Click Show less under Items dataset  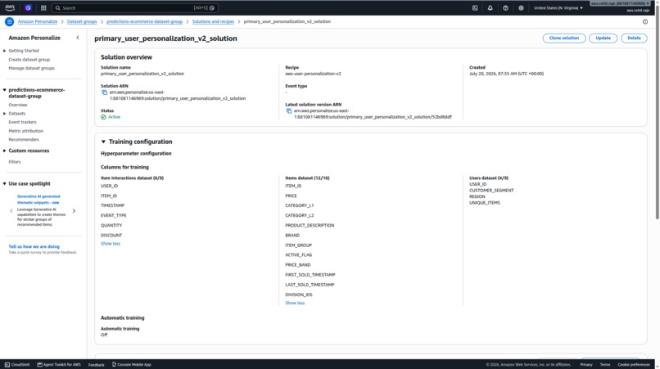(295, 303)
